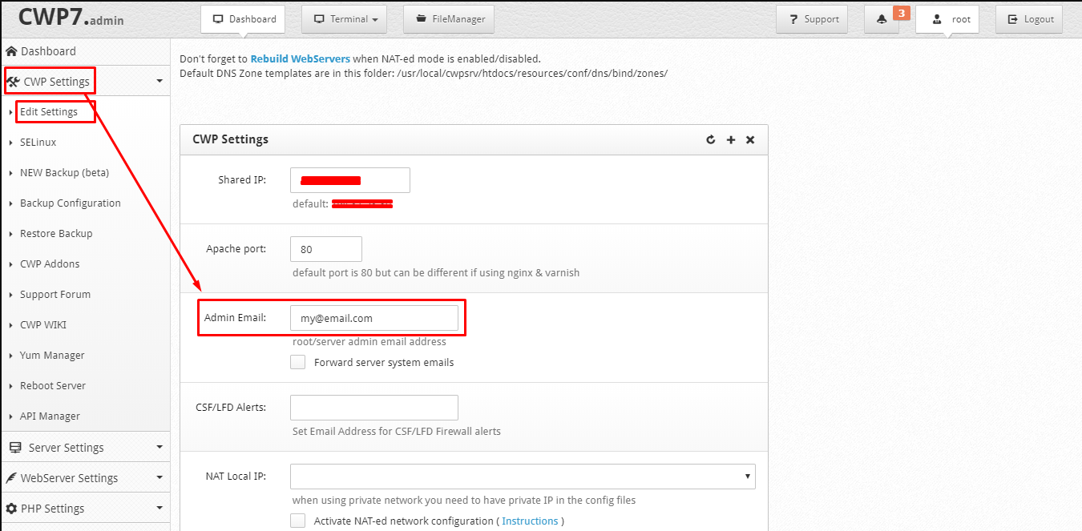Tick Activate NAT-ed network configuration checkbox

tap(298, 521)
